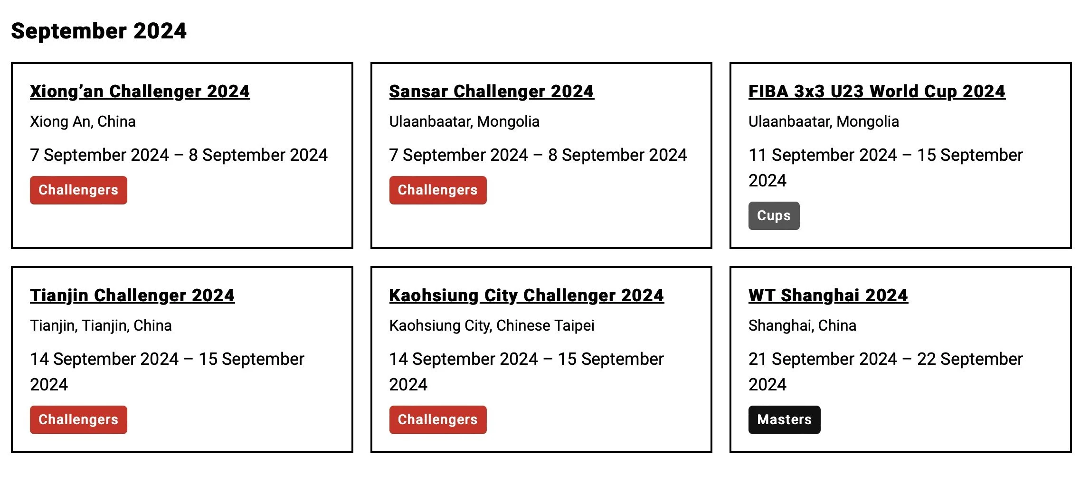Select the gray Cups tag
This screenshot has width=1080, height=482.
coord(774,216)
